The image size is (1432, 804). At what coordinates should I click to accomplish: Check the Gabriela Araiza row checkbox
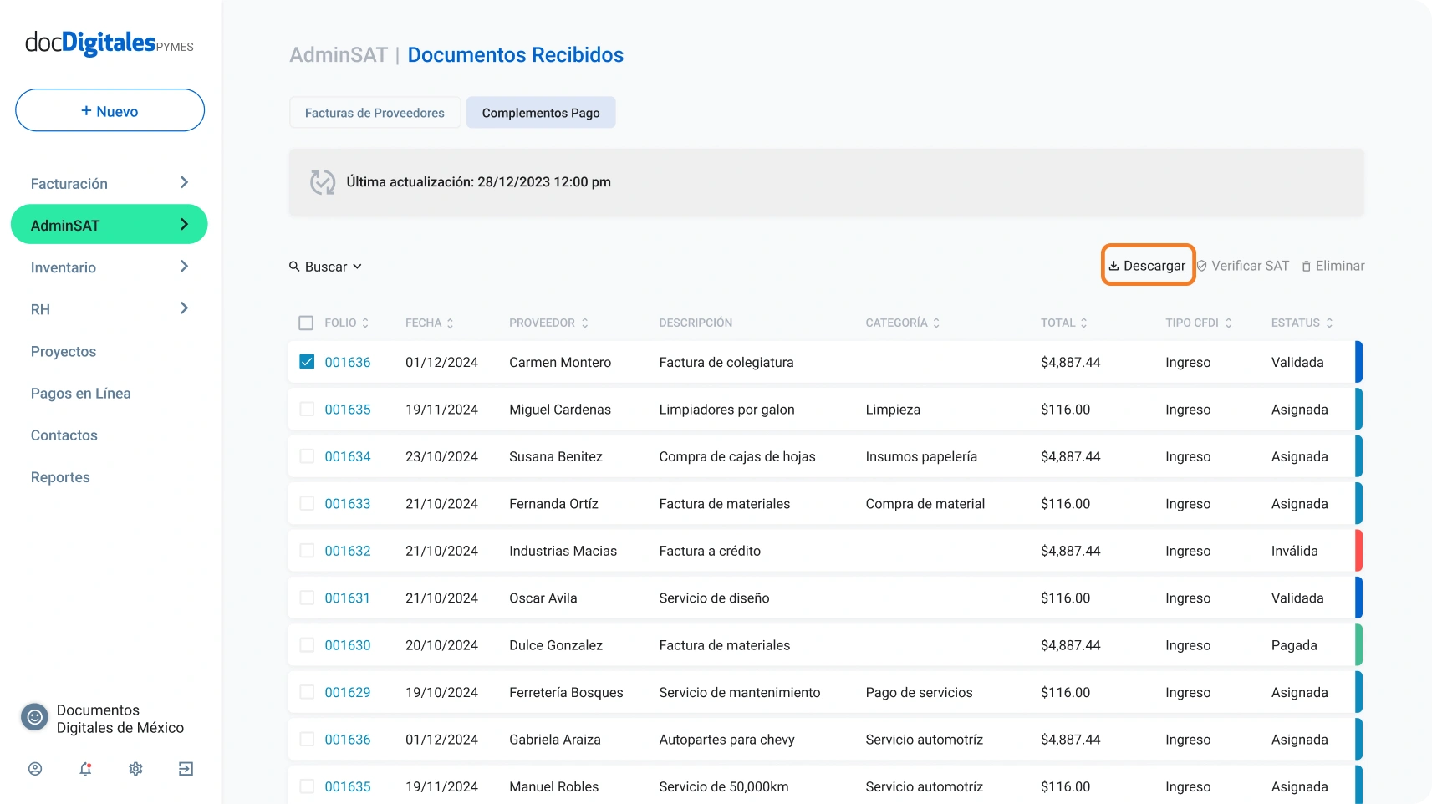(x=307, y=740)
